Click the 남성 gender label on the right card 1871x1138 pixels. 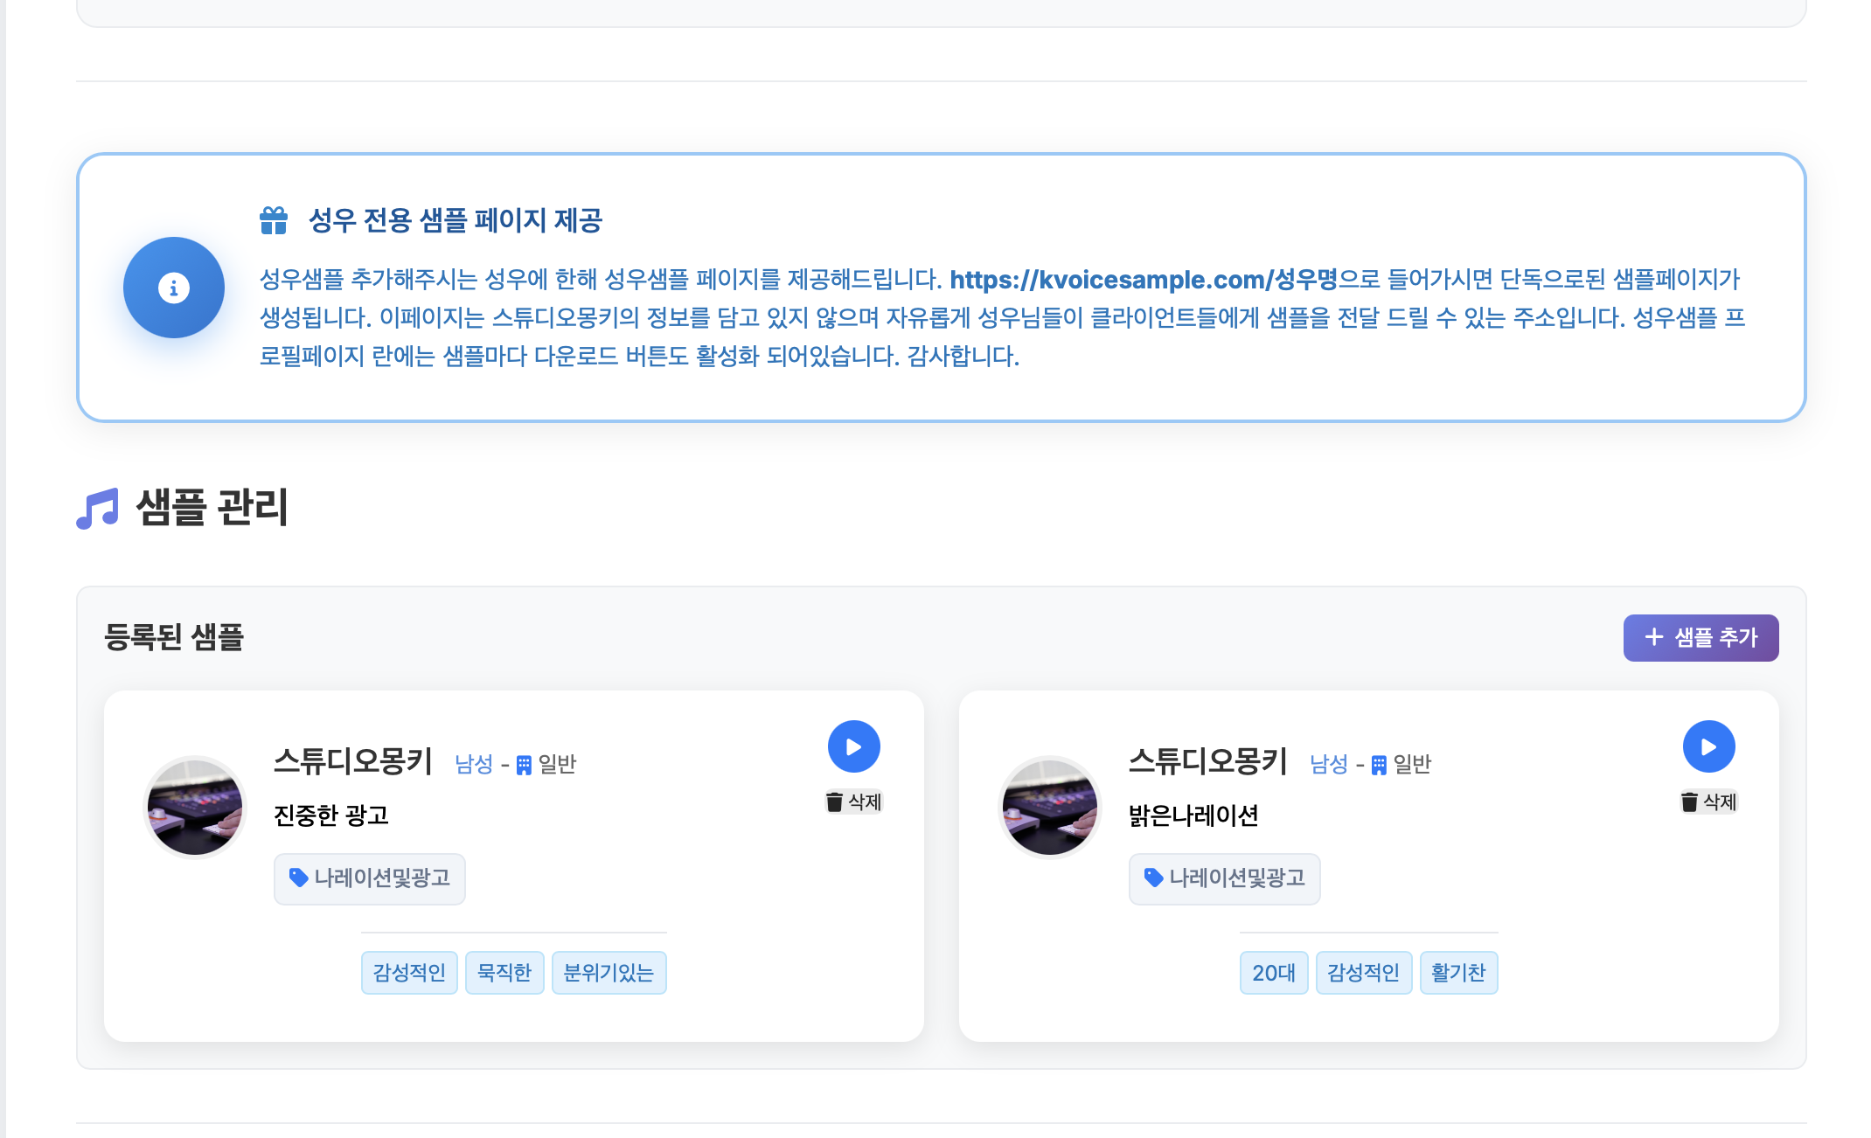pos(1327,763)
